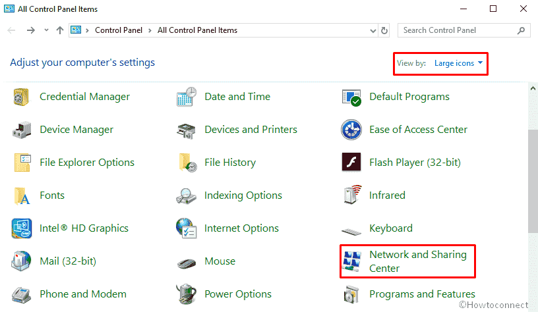Open the recent locations dropdown arrow

[46, 30]
